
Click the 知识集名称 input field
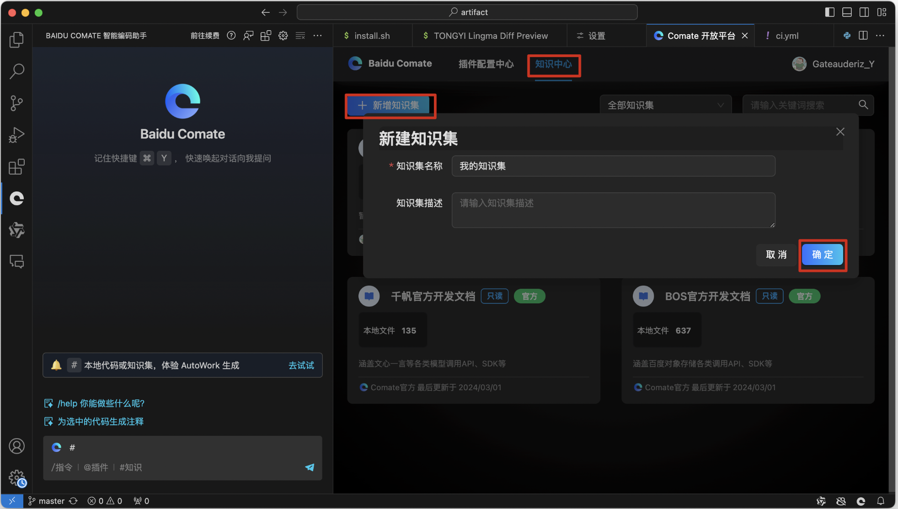(614, 166)
